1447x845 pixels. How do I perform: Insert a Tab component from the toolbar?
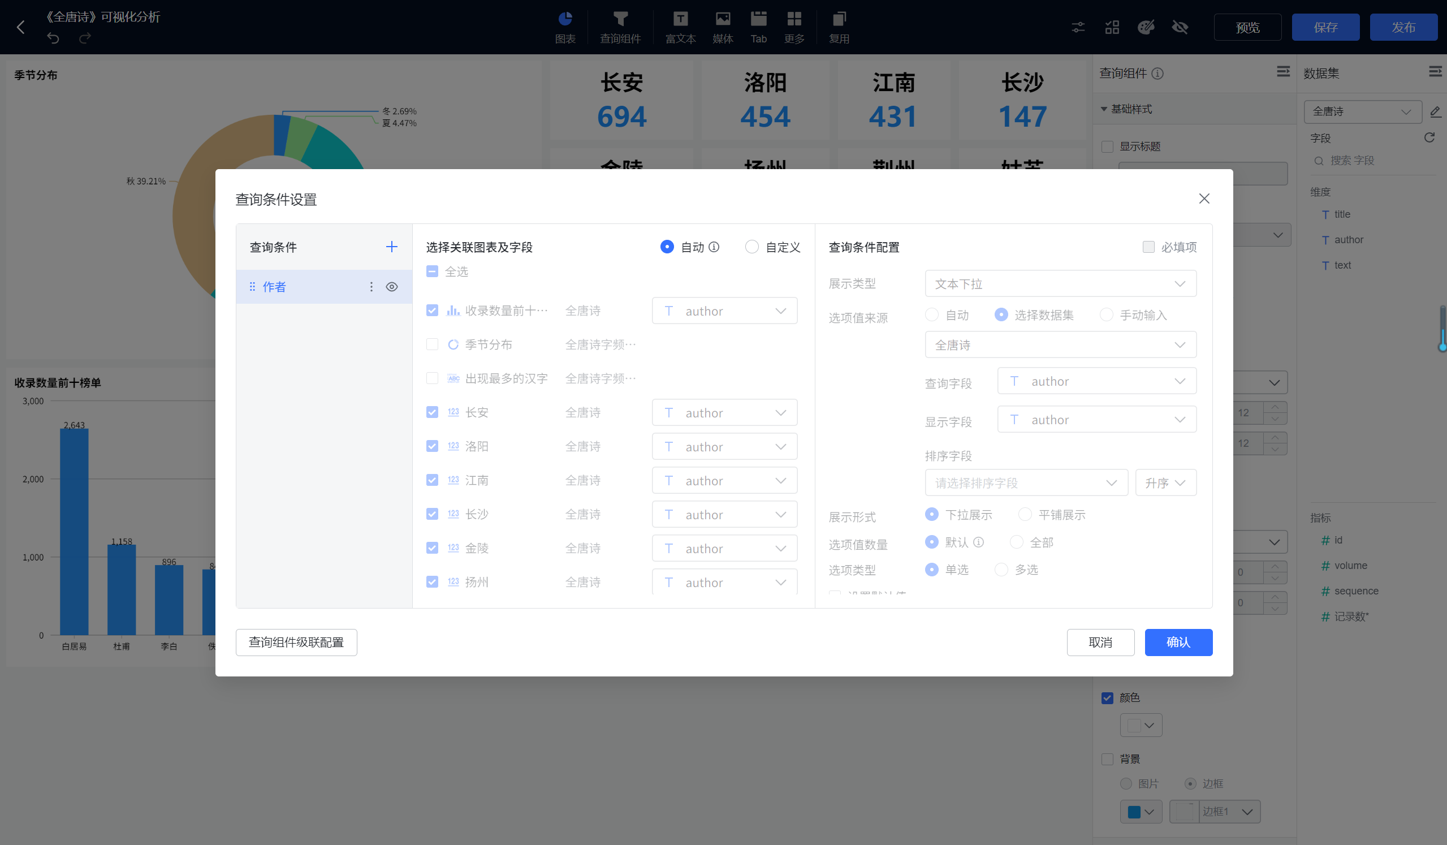758,27
